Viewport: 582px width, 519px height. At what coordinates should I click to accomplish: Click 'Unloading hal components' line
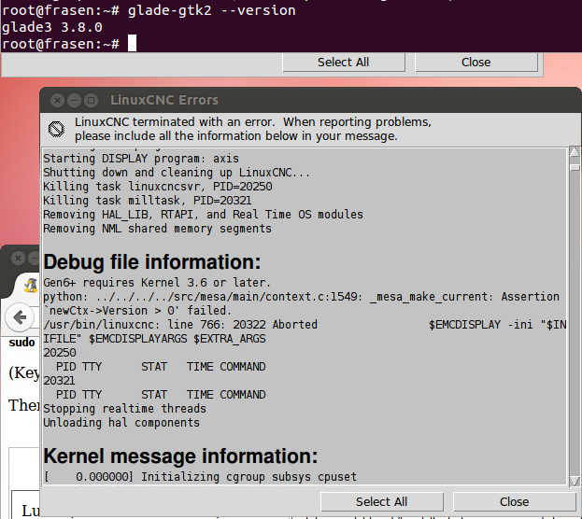tap(121, 423)
